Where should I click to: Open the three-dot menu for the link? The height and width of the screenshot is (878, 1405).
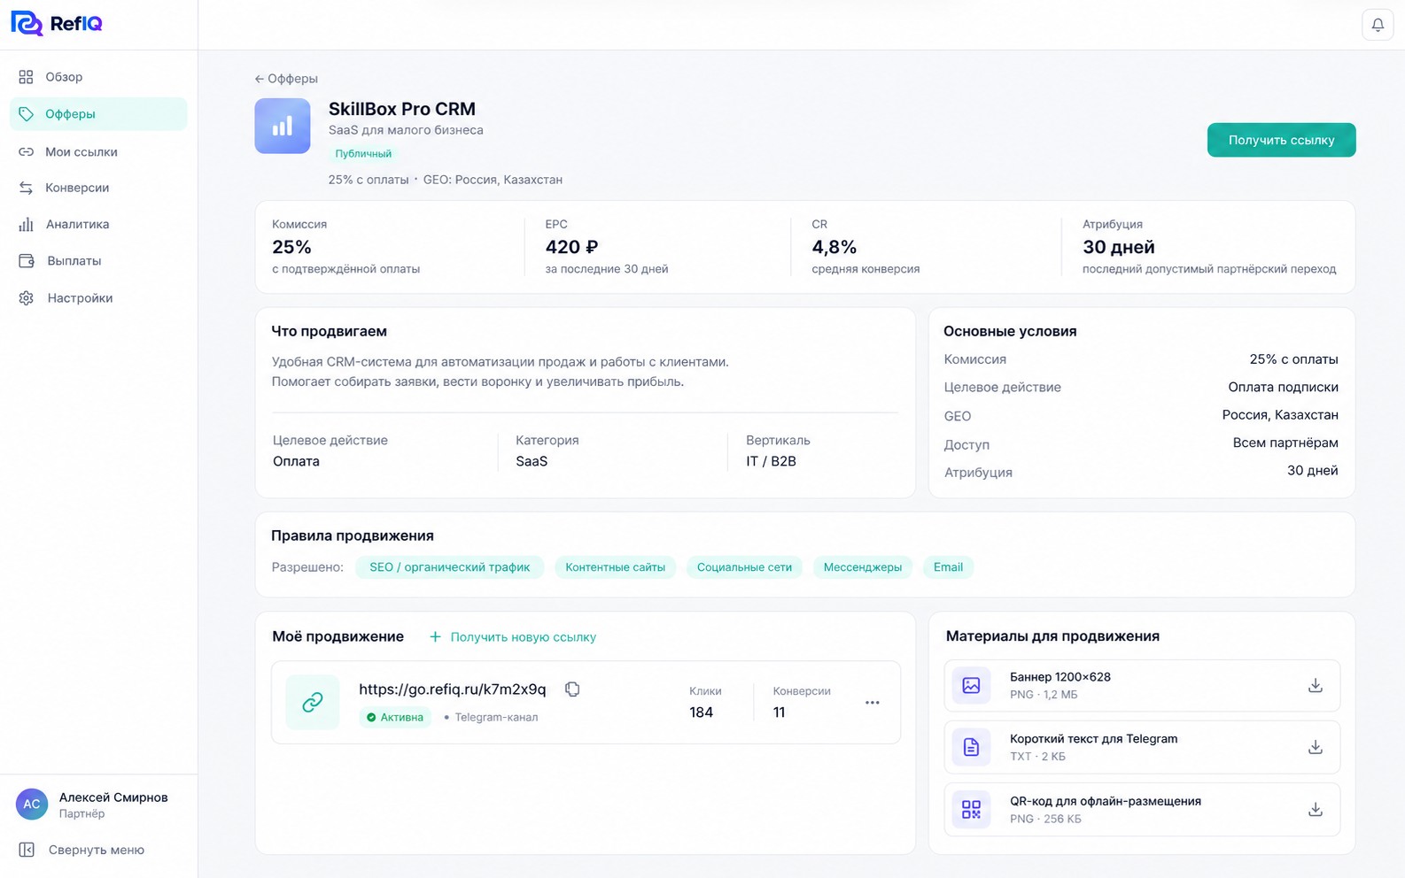point(873,703)
